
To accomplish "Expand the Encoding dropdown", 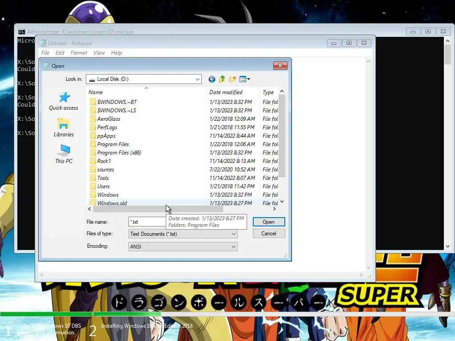I will 234,246.
